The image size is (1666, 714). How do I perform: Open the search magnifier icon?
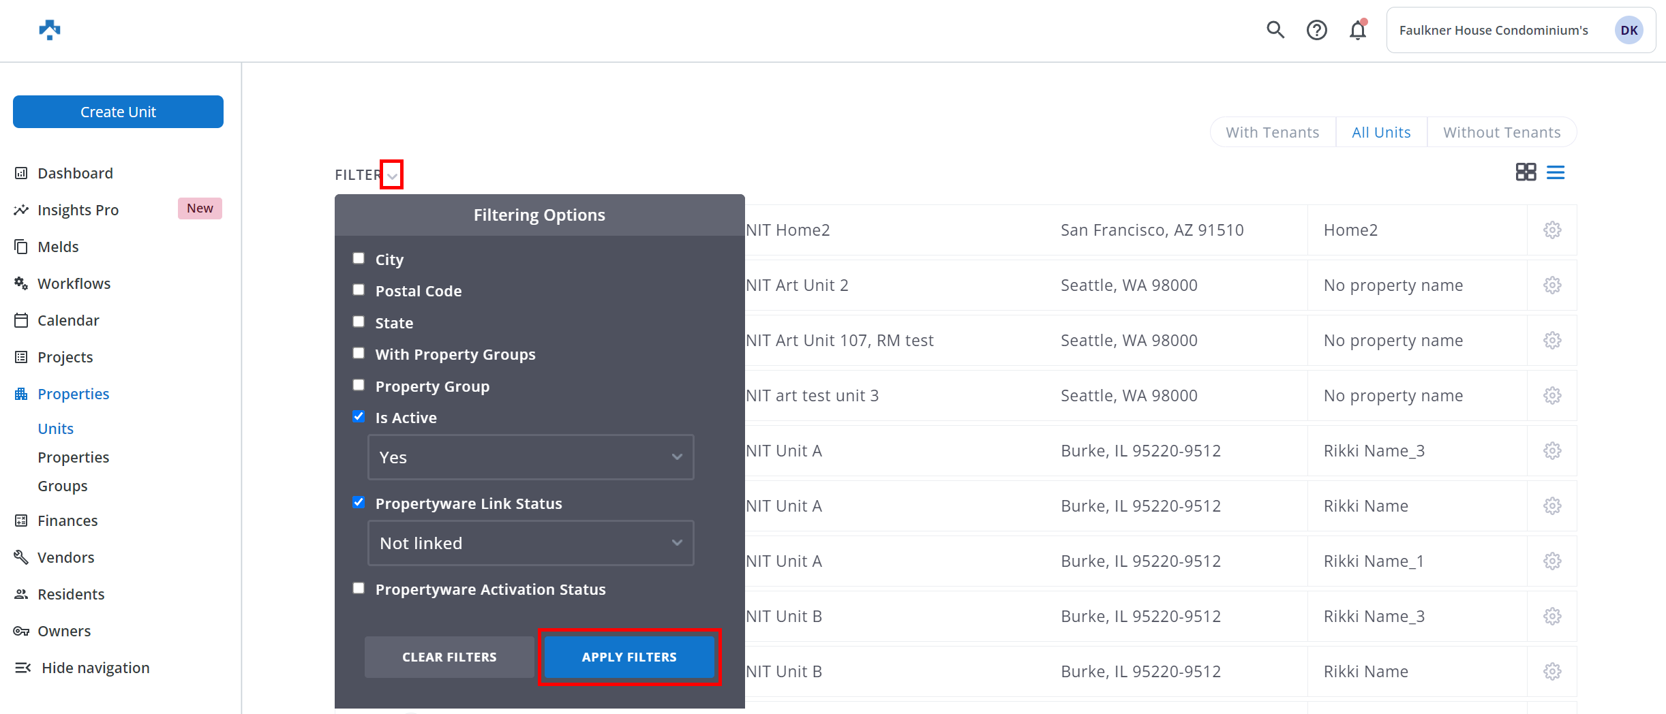1275,30
